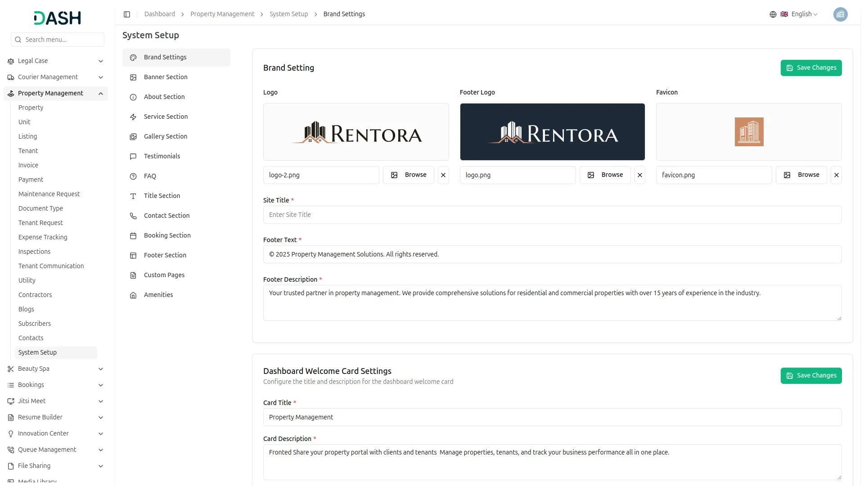This screenshot has height=486, width=864.
Task: Select the Banner Section icon
Action: pos(133,77)
